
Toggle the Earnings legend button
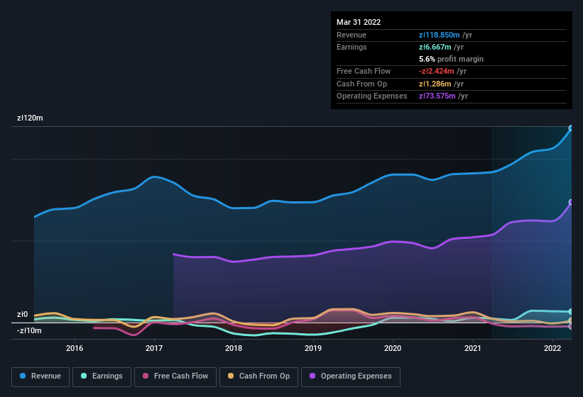tap(102, 376)
